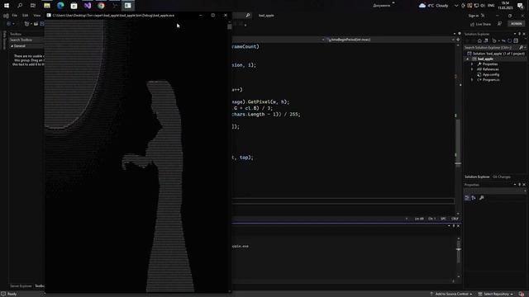The image size is (529, 297).
Task: Collapse the bad_apple project node
Action: [468, 59]
